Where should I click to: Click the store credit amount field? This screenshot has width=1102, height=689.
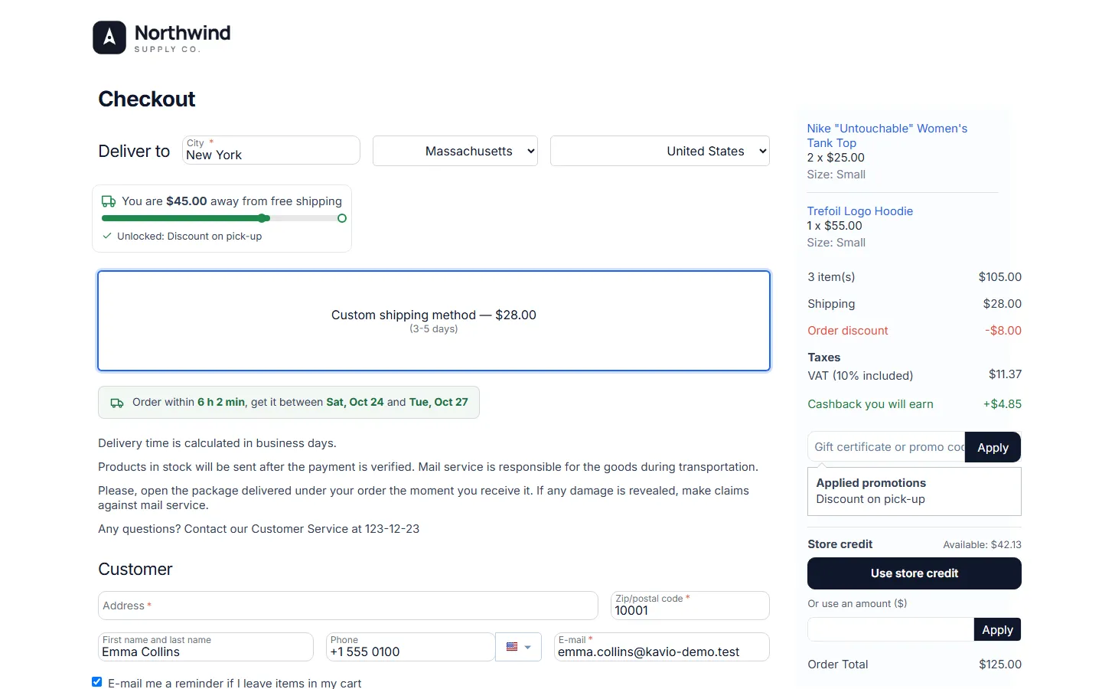(x=891, y=629)
